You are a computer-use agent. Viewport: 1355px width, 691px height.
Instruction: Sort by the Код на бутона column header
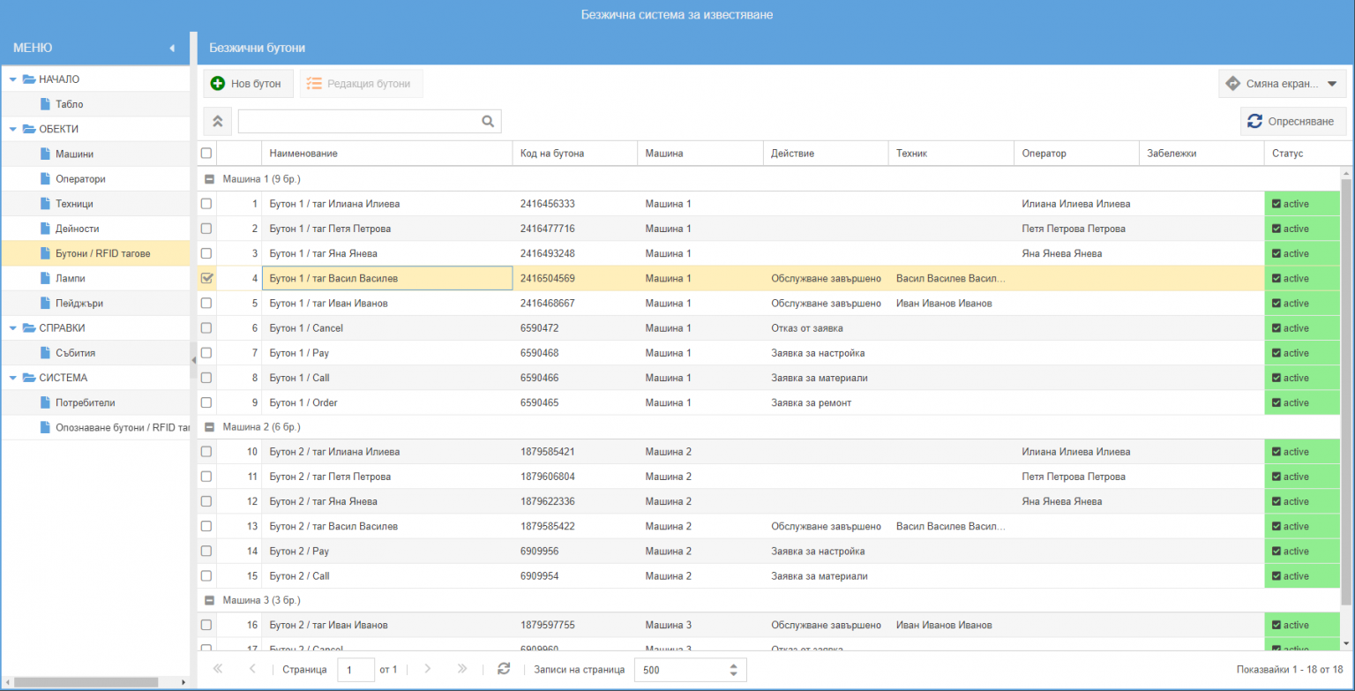click(552, 154)
